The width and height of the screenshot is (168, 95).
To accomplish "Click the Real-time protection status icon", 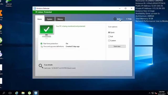I will coord(41,44).
